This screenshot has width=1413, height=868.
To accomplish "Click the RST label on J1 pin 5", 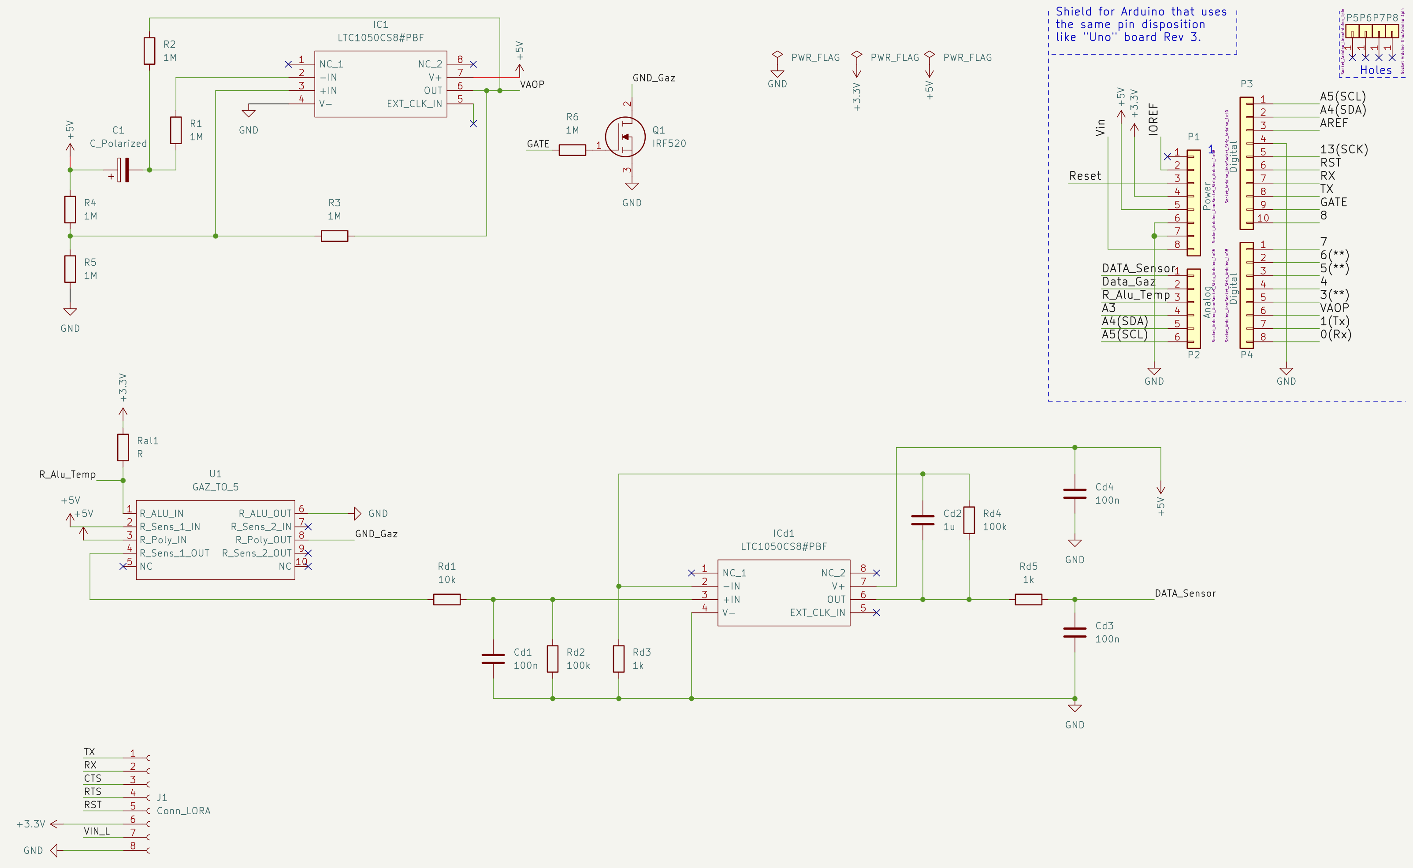I will tap(93, 805).
